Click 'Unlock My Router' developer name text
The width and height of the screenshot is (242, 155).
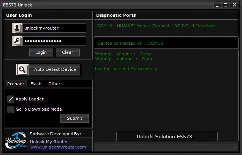pos(49,142)
